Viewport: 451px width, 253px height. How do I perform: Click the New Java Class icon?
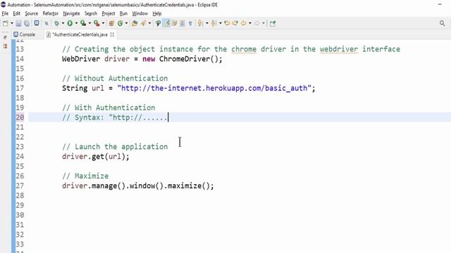point(120,23)
